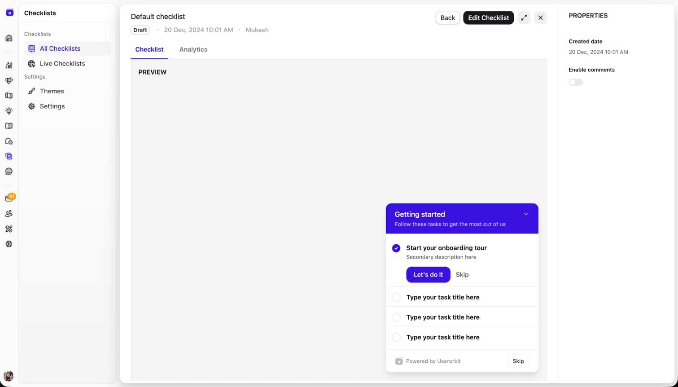Select the Team members icon

(9, 213)
